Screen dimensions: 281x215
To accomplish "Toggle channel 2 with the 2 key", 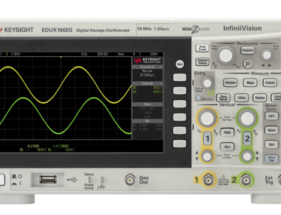I will [x=248, y=139].
